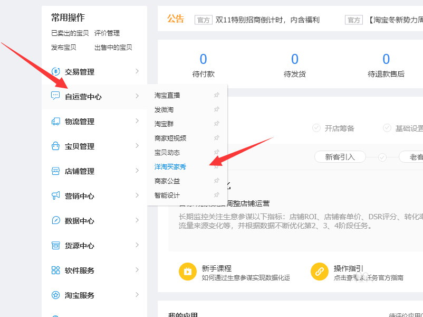The image size is (423, 317).
Task: Click the 常用操作 heading
Action: 68,17
